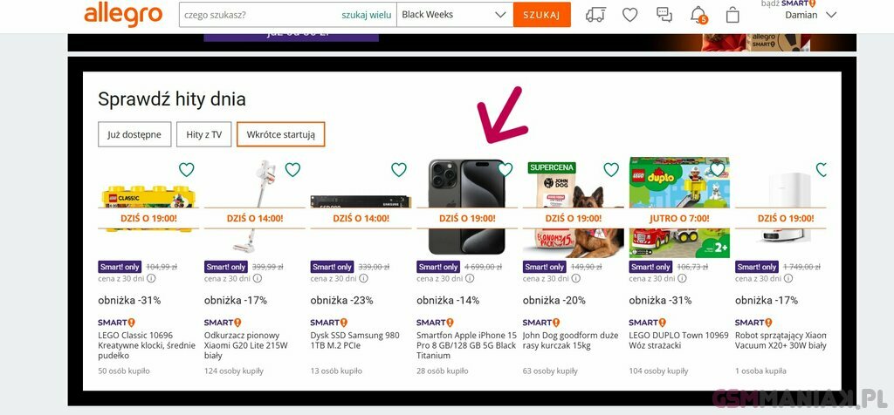Viewport: 894px width, 415px height.
Task: Show price info for iPhone 15 Pro offer
Action: coord(469,278)
